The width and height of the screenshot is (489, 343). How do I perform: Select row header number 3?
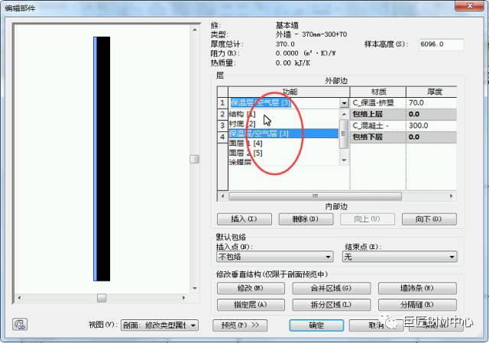click(222, 125)
